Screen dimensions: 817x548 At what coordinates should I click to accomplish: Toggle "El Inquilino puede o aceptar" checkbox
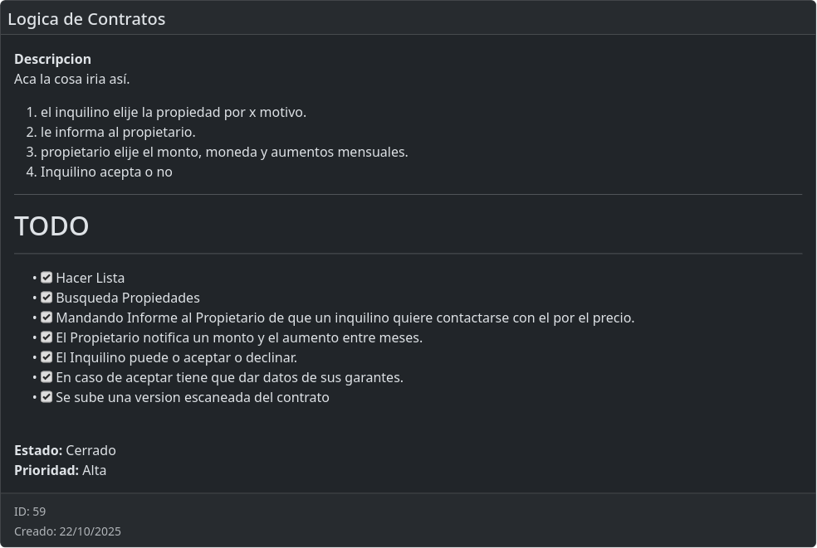click(x=46, y=357)
